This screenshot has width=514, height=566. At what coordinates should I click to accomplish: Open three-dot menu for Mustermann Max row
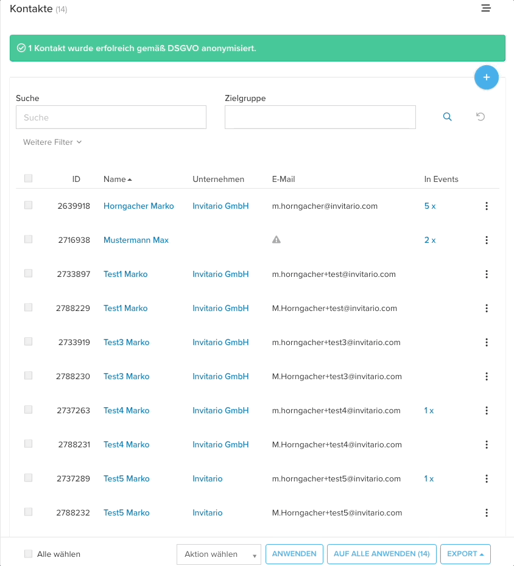[x=486, y=240]
